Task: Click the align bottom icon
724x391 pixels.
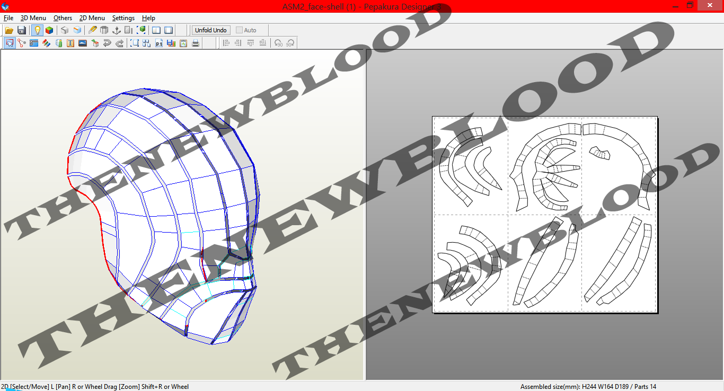Action: pyautogui.click(x=262, y=43)
